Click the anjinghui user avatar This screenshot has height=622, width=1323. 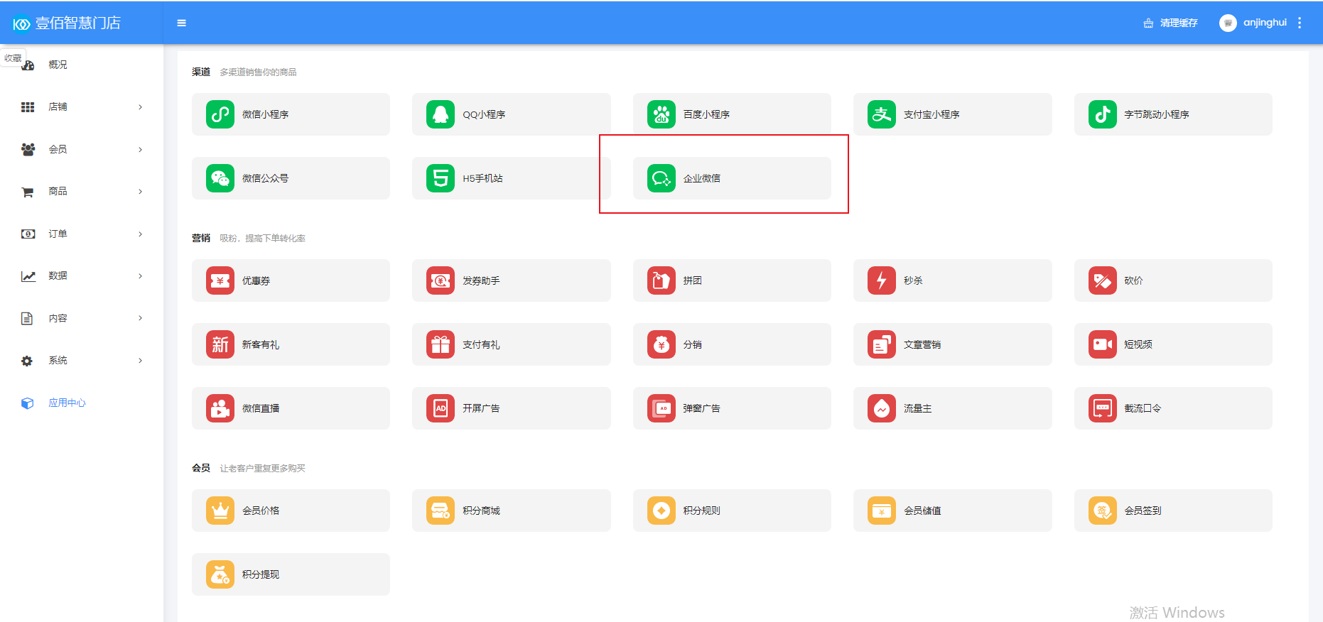1228,23
